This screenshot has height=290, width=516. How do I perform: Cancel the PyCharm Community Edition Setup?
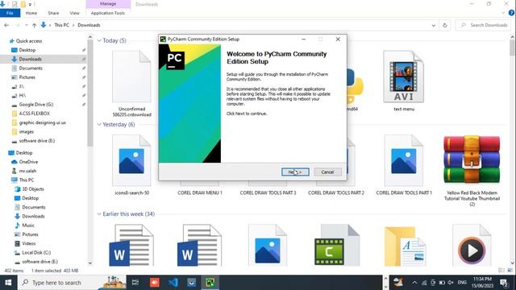327,172
